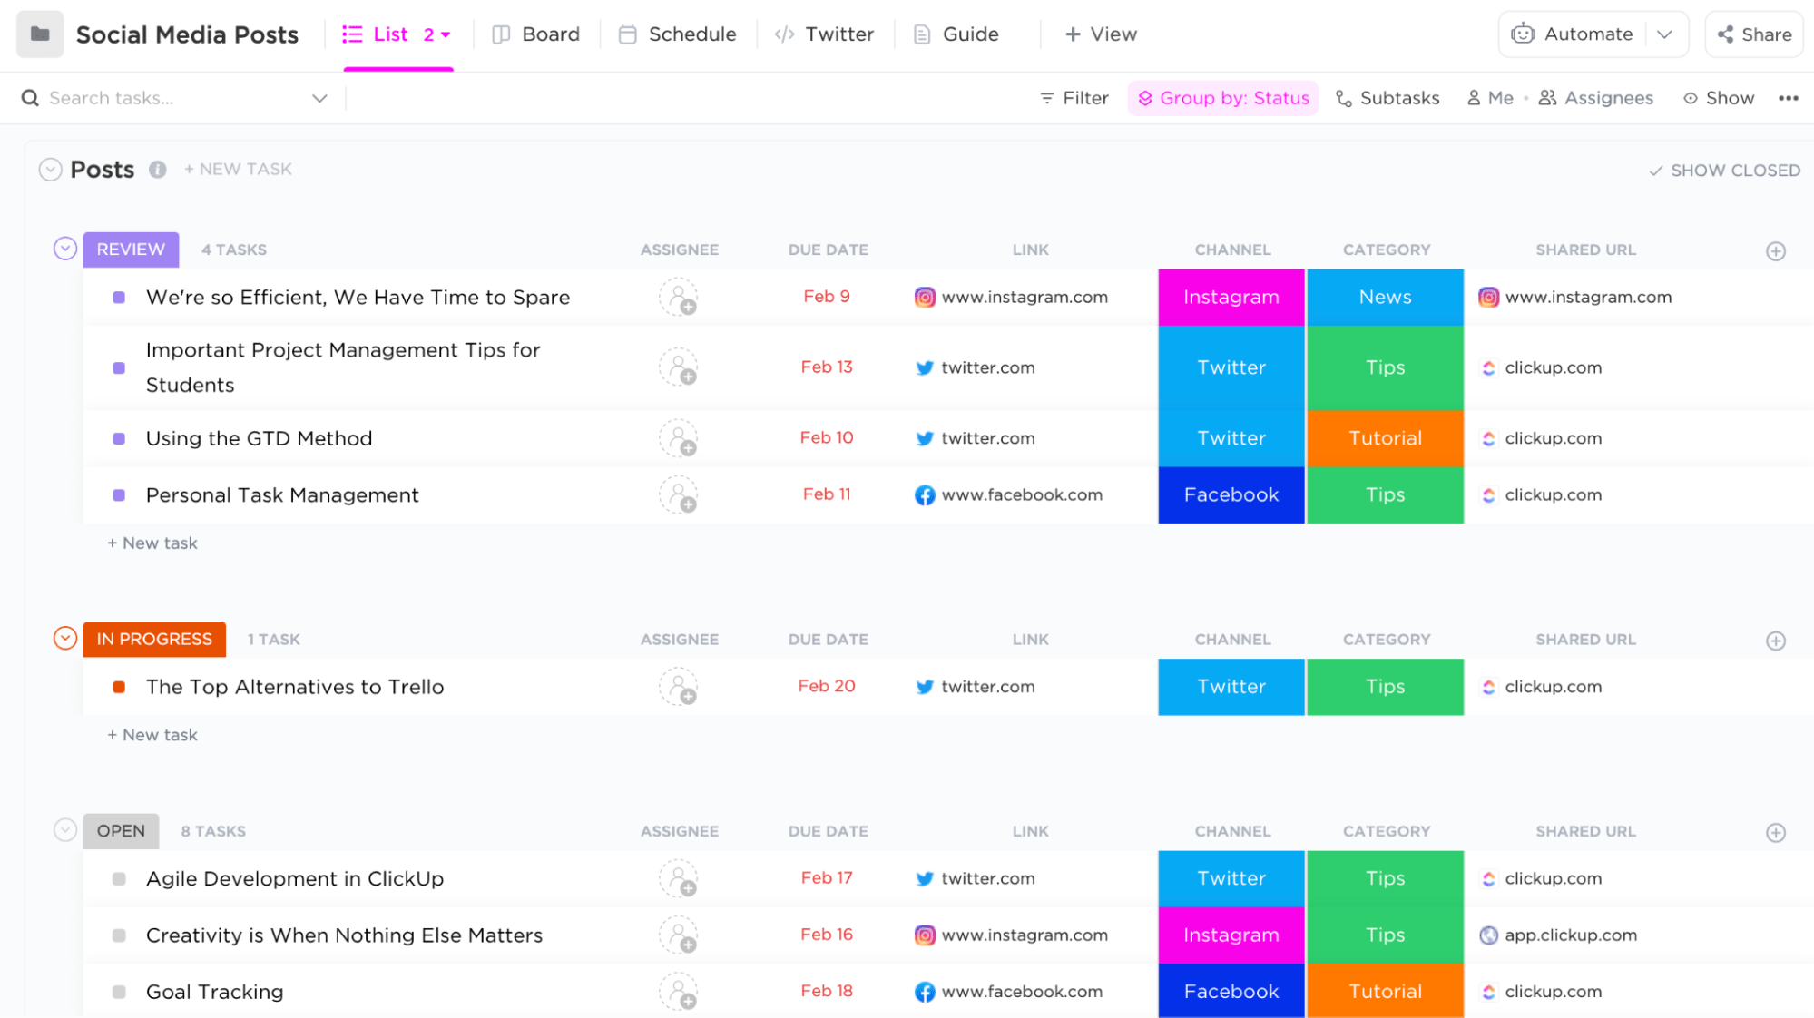
Task: Click the Board view tab
Action: (x=534, y=34)
